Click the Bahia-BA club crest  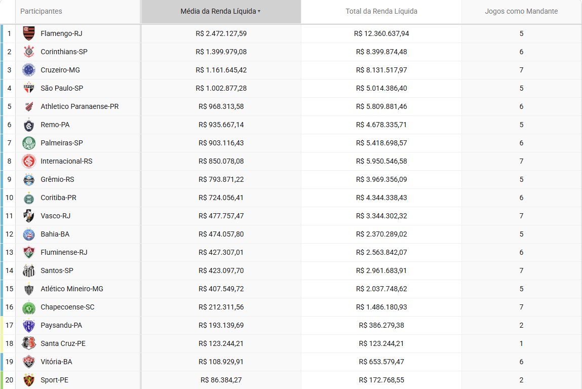[x=28, y=234]
